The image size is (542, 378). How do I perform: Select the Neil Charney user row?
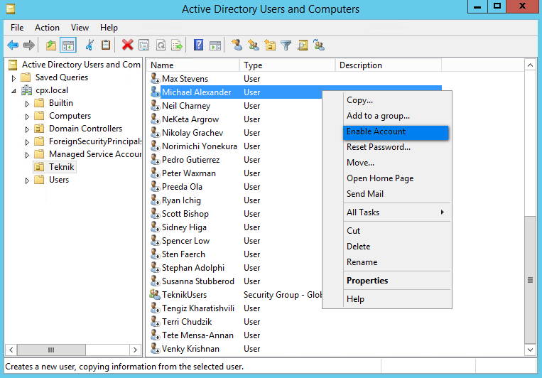pos(296,106)
